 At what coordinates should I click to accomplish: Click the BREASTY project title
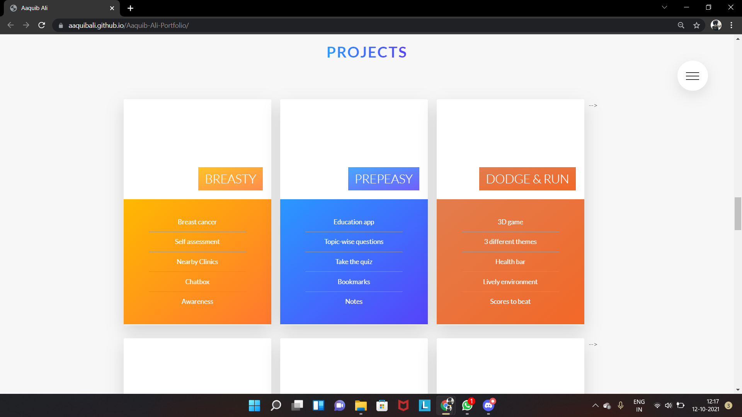coord(230,179)
